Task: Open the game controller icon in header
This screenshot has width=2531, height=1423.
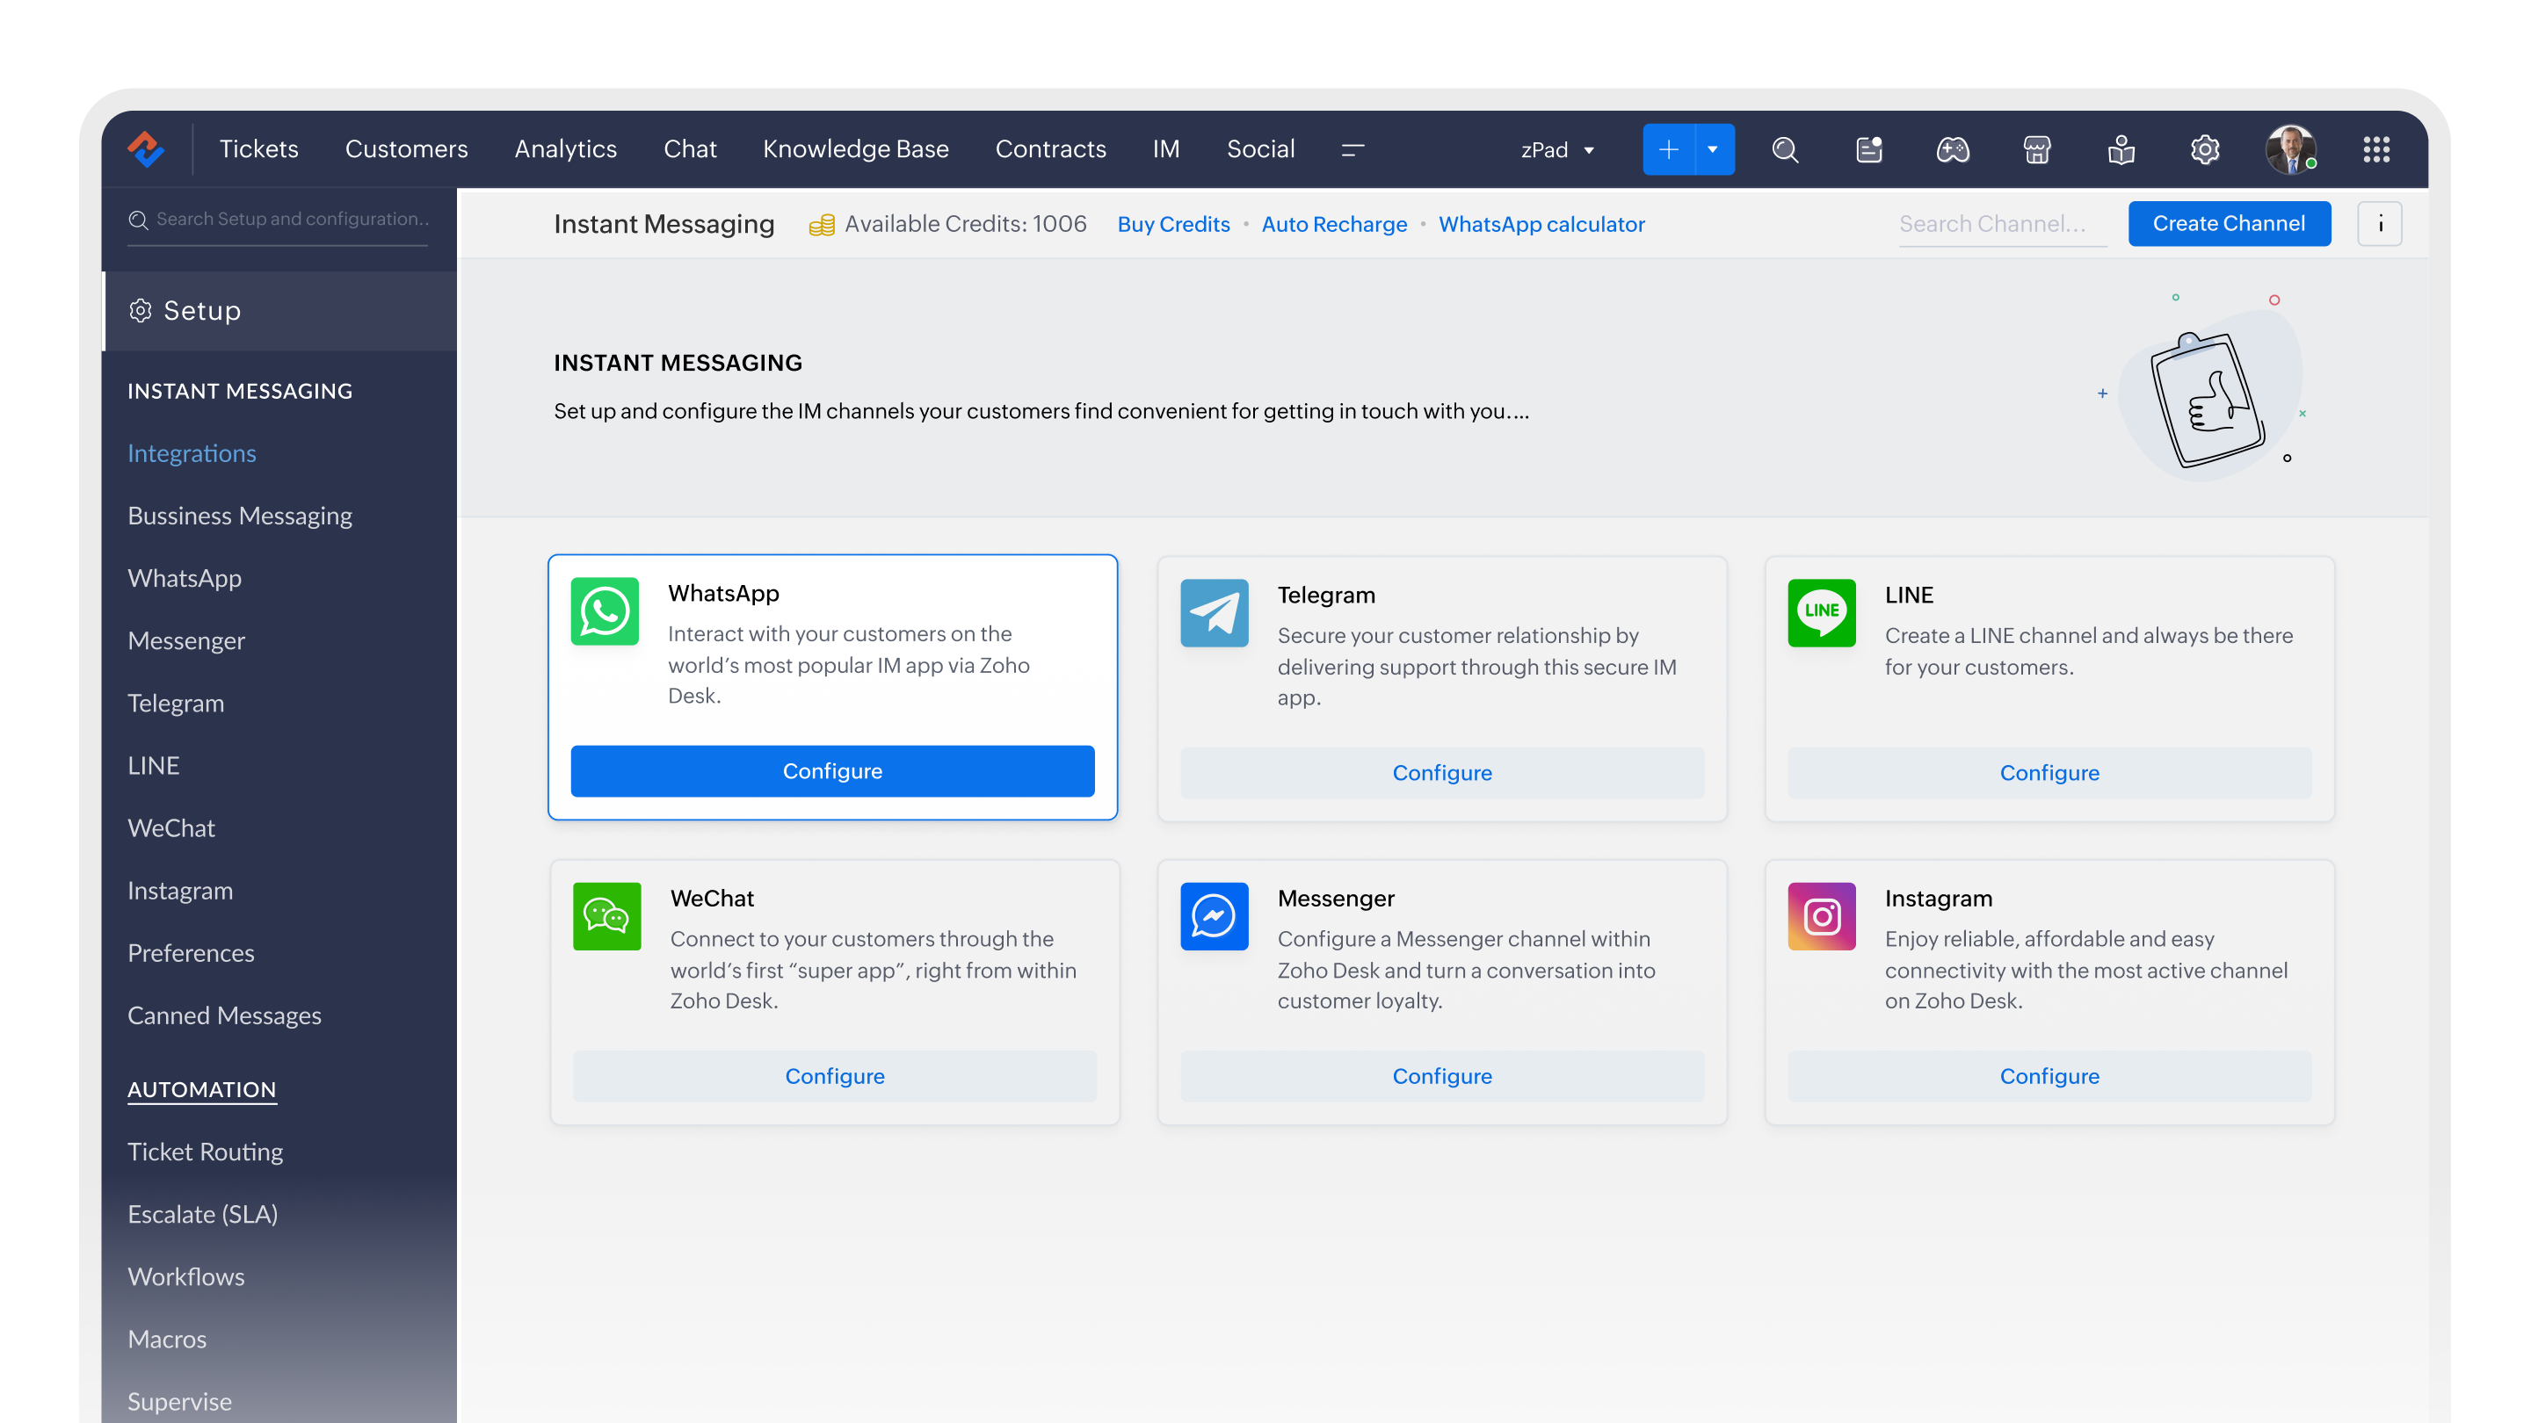Action: tap(1954, 149)
